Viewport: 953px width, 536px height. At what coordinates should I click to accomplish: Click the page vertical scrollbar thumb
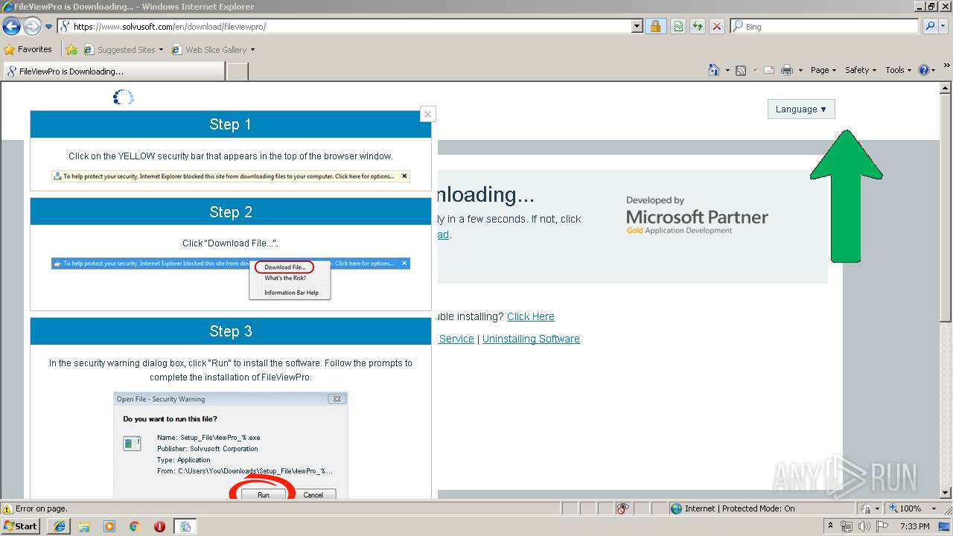(x=946, y=208)
